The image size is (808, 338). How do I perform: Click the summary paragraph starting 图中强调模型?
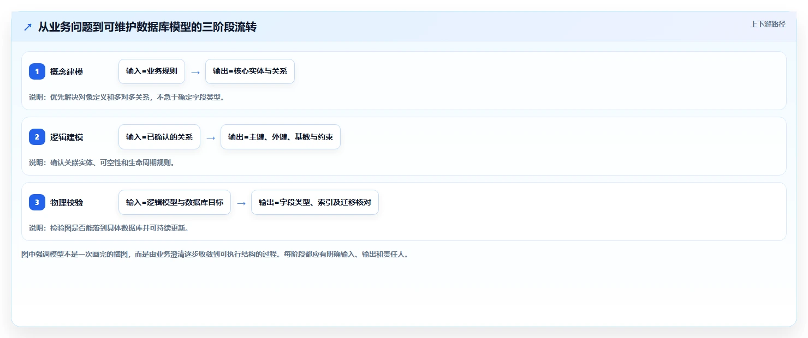click(215, 255)
